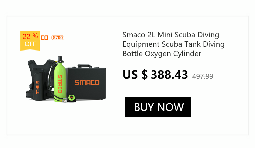Image resolution: width=255 pixels, height=148 pixels.
Task: Click the carrying case handle
Action: (85, 66)
